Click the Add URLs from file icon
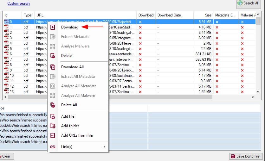This screenshot has height=161, width=265. [53, 135]
